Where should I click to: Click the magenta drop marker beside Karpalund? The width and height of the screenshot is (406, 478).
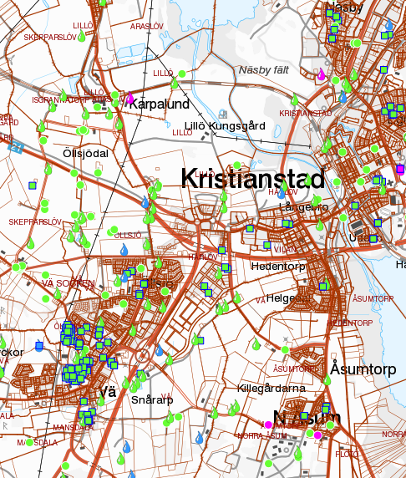coord(130,98)
